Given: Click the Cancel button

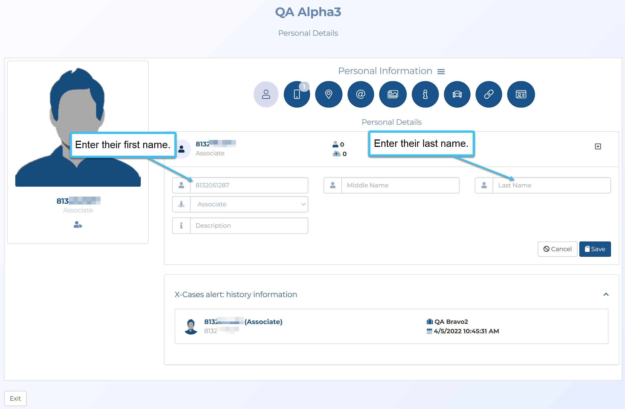Looking at the screenshot, I should [x=557, y=249].
